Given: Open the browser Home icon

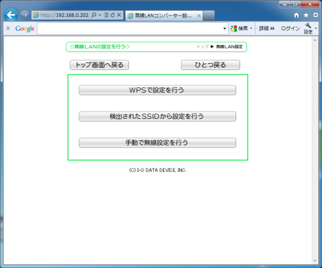Looking at the screenshot, I should (x=297, y=15).
